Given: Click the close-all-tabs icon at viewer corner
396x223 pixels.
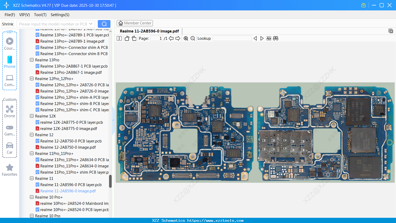Looking at the screenshot, I should [391, 31].
